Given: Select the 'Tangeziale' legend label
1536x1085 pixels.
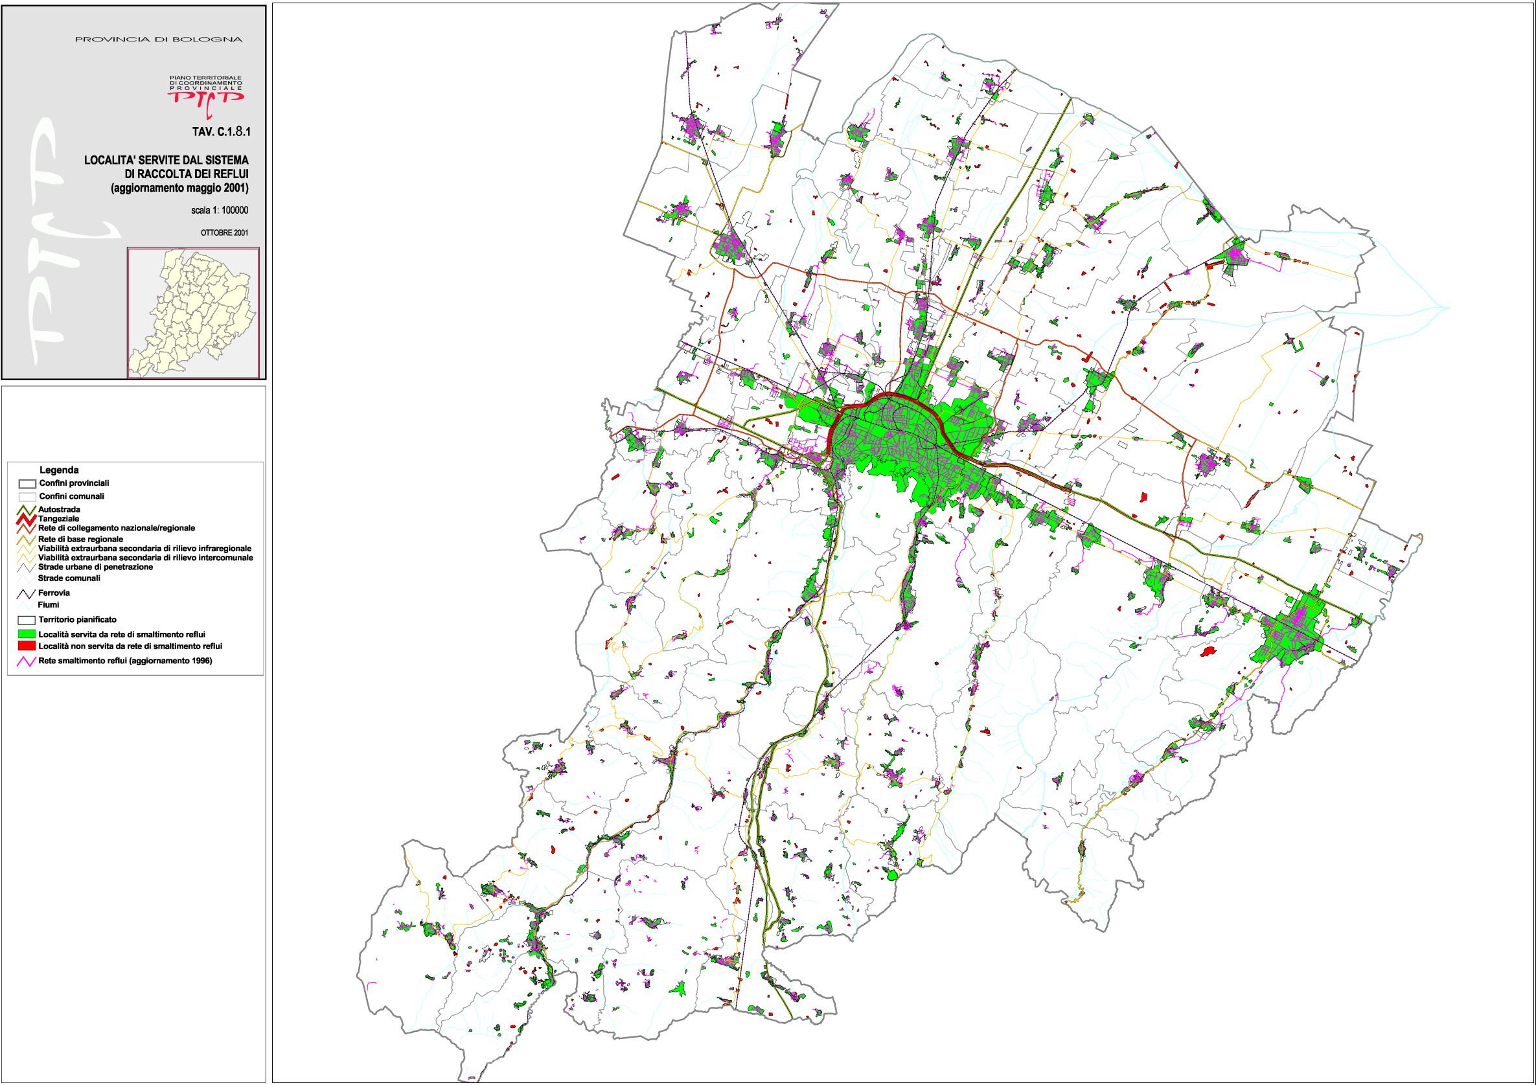Looking at the screenshot, I should [x=59, y=518].
